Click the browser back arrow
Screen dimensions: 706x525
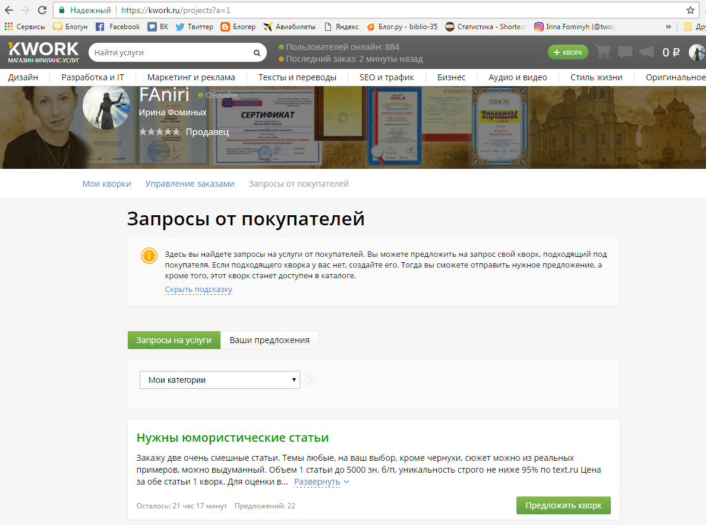click(x=8, y=10)
